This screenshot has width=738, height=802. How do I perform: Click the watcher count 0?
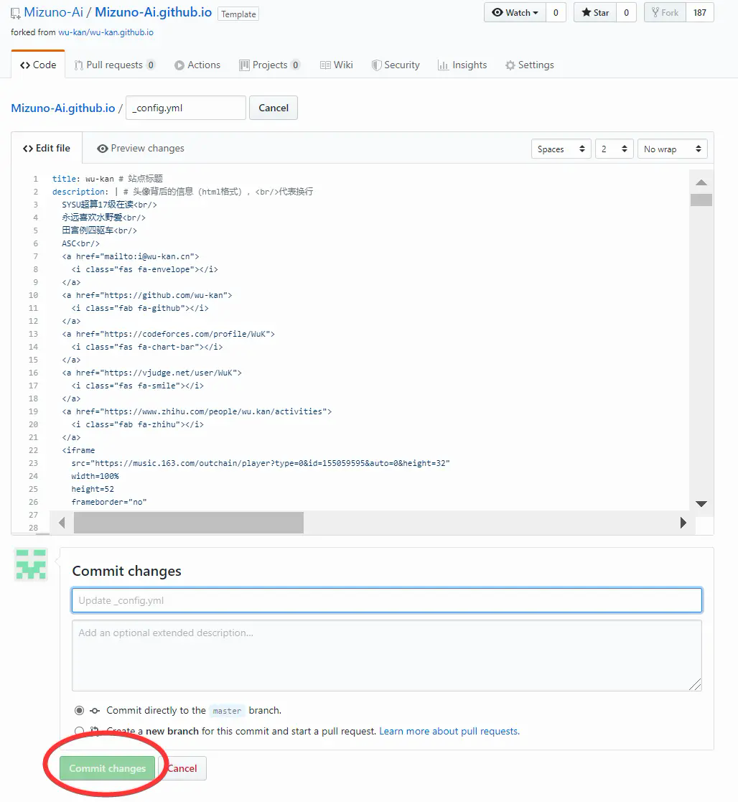[556, 13]
